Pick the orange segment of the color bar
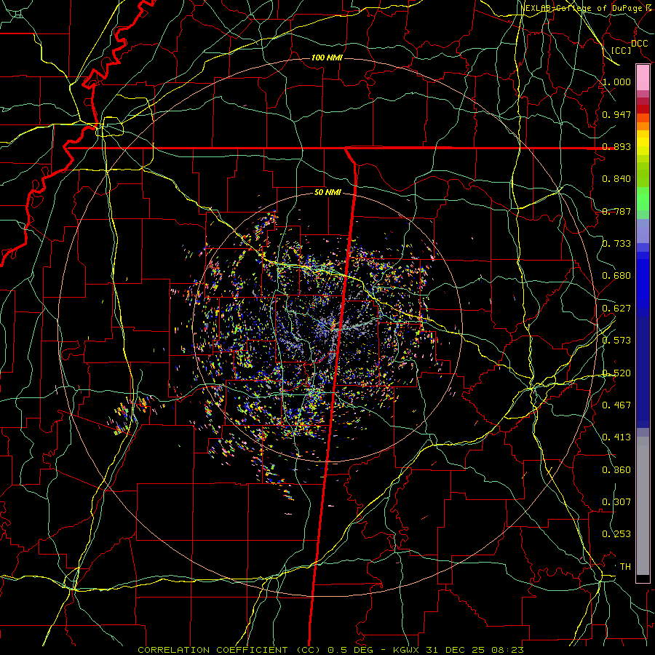This screenshot has width=655, height=655. pyautogui.click(x=643, y=127)
